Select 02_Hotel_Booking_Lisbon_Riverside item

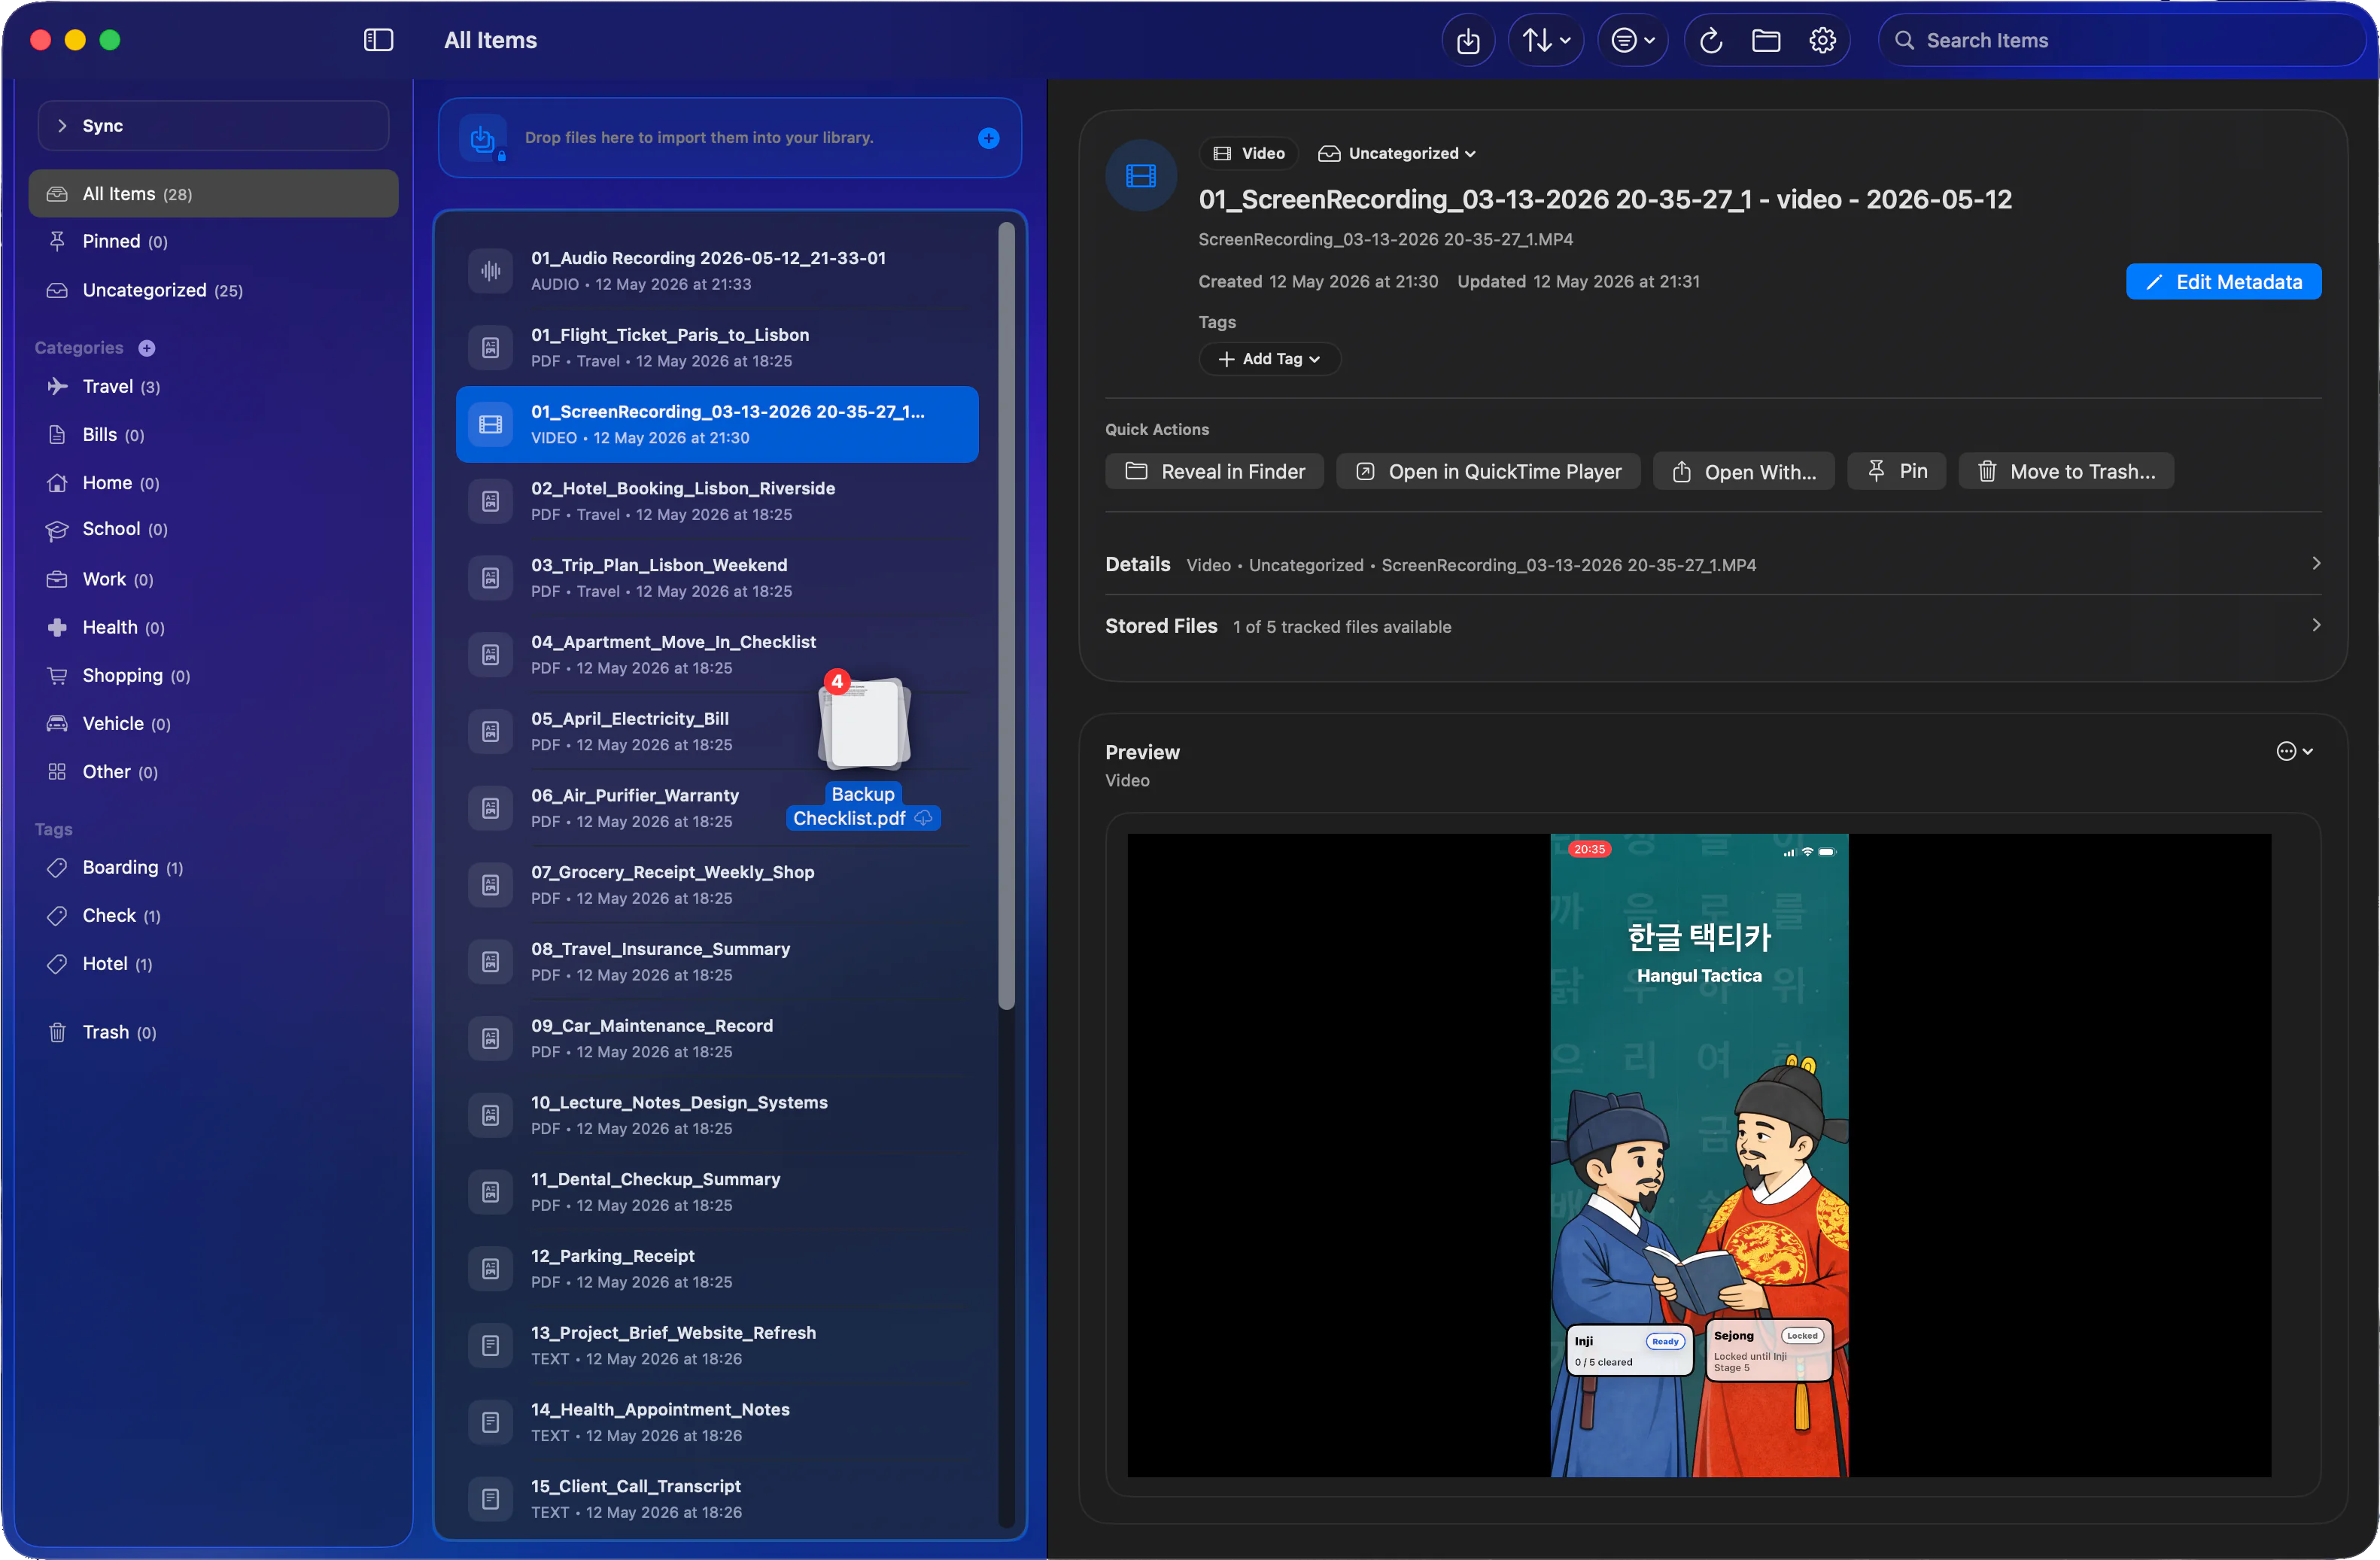pyautogui.click(x=717, y=501)
